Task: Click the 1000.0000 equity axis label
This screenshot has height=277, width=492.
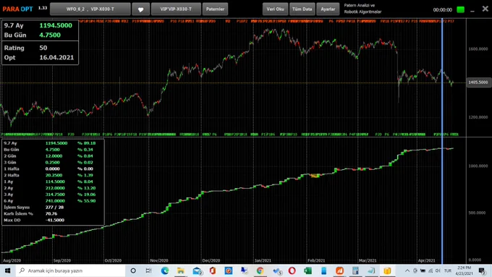Action: click(x=478, y=166)
